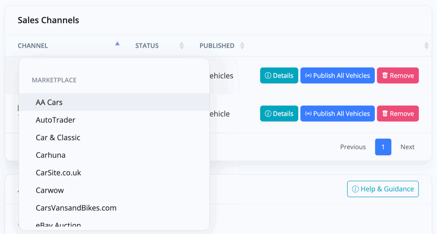
Task: Go to page 1 of channels
Action: [x=383, y=147]
